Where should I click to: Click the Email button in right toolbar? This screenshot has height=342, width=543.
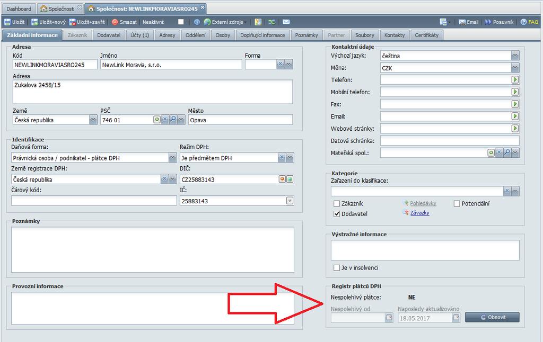(x=469, y=22)
